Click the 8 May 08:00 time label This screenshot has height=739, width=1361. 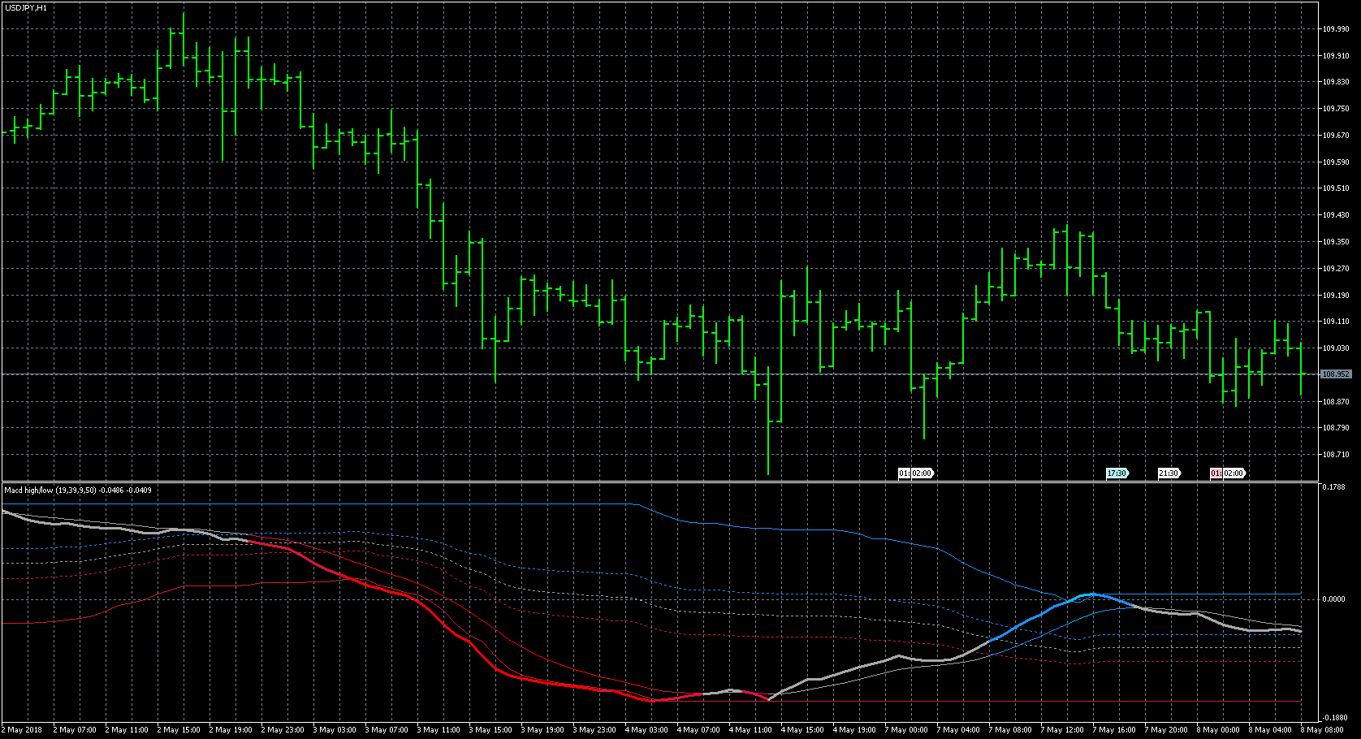coord(1321,730)
